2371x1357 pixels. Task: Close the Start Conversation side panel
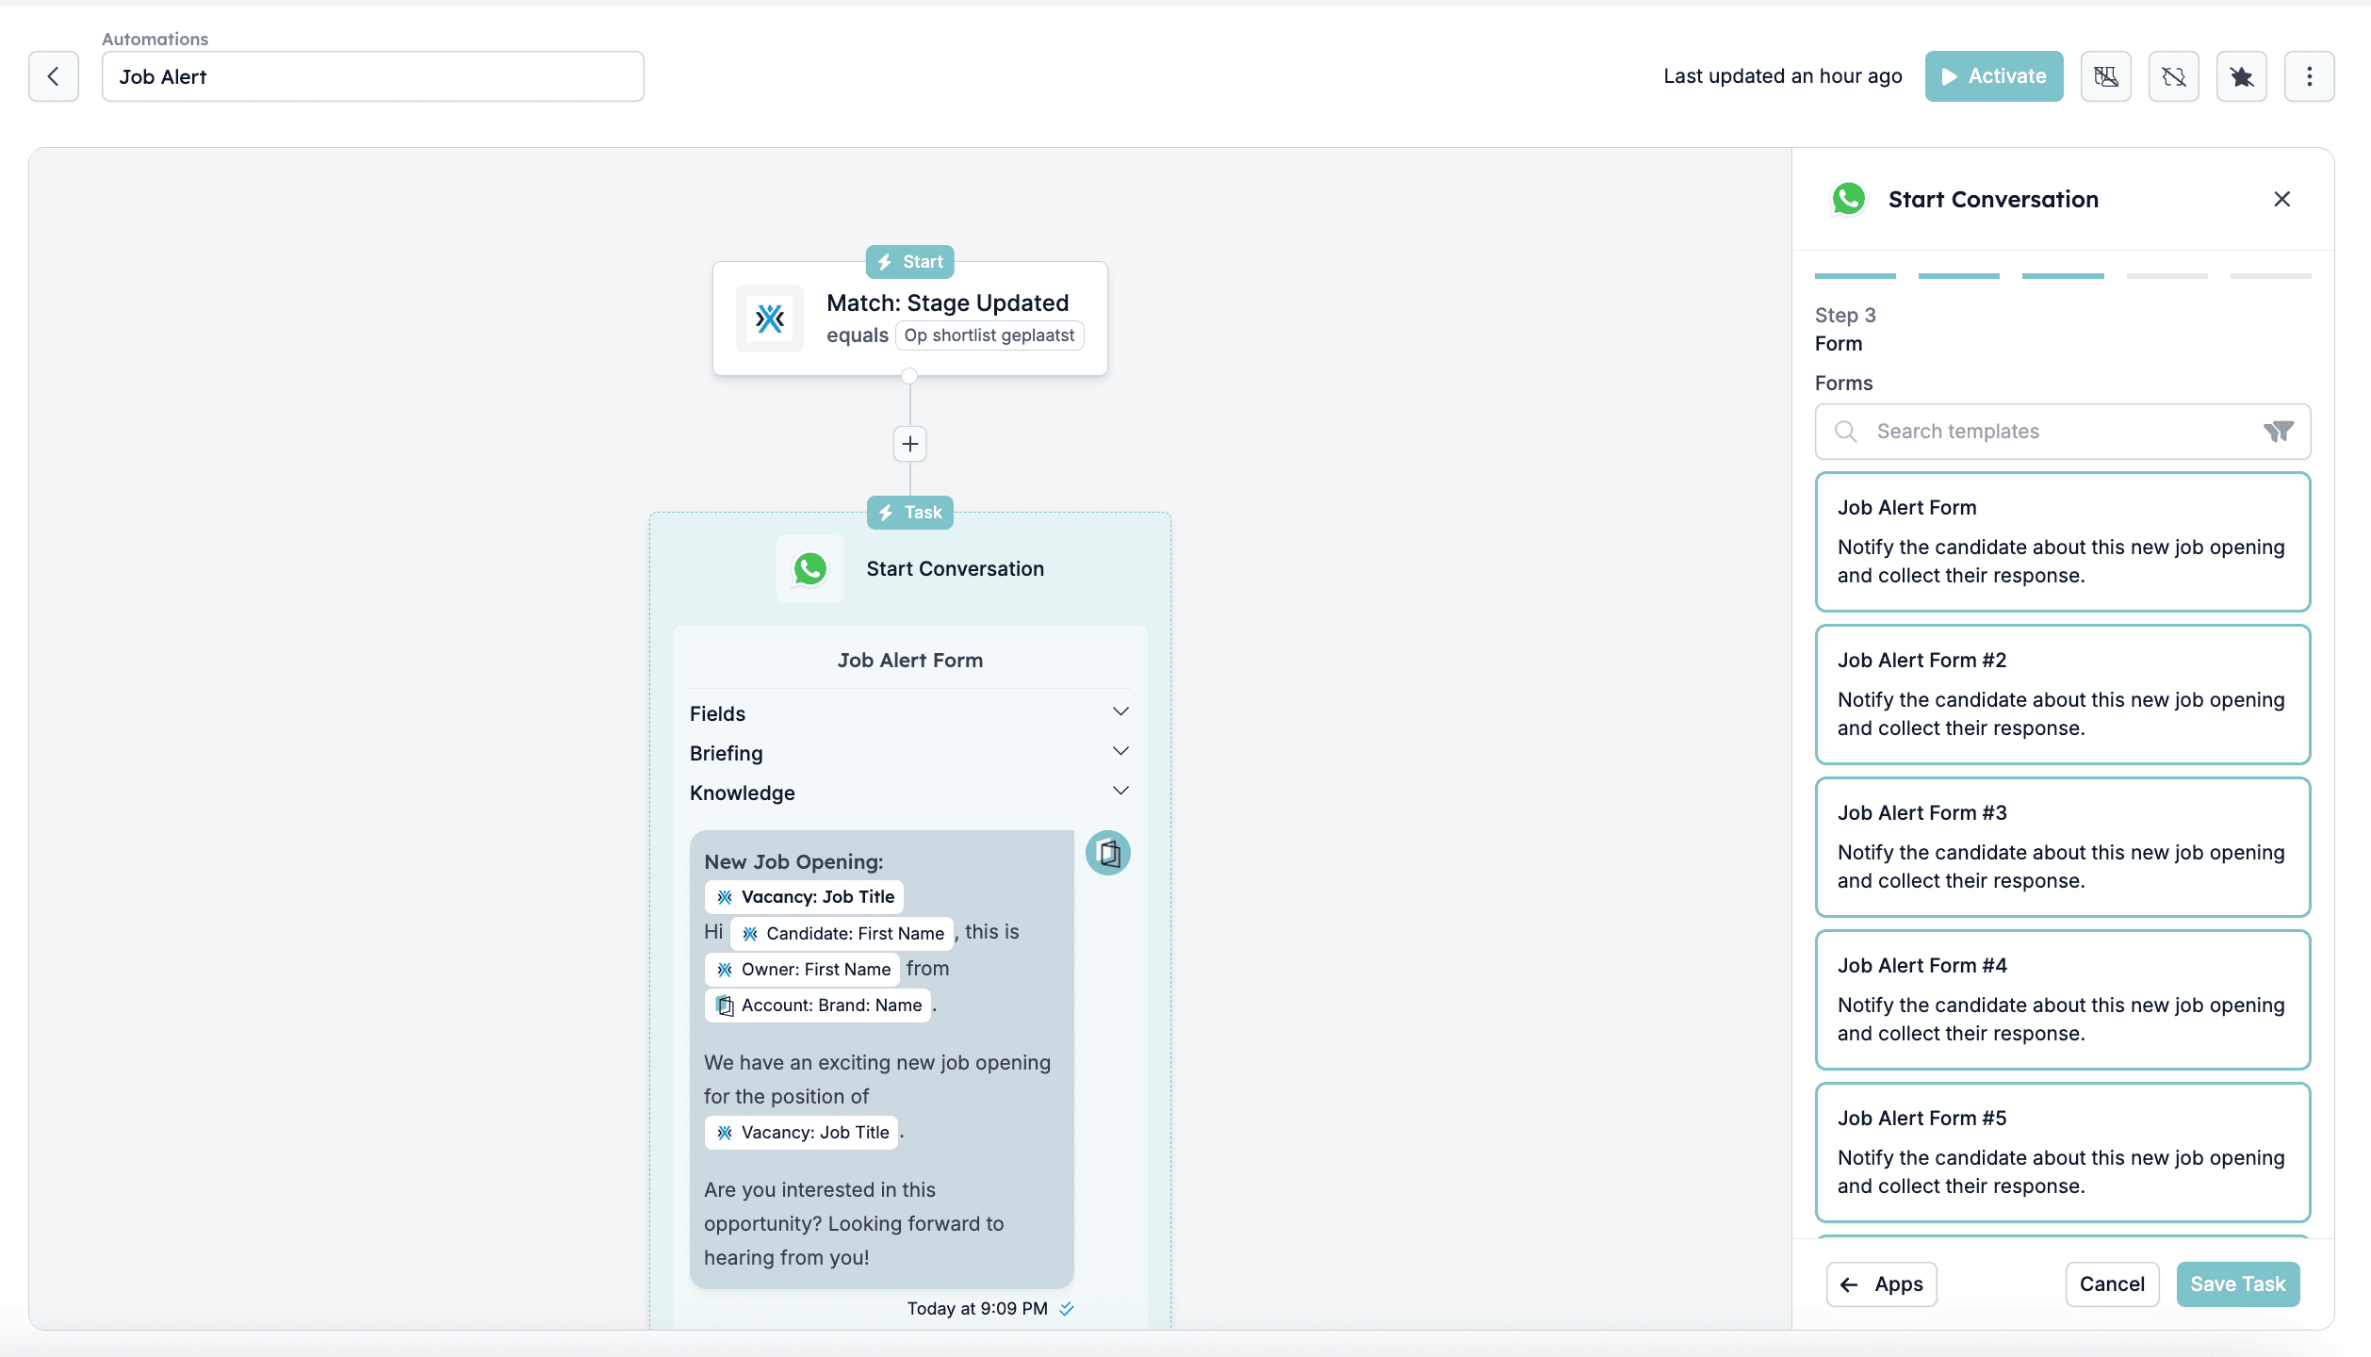[x=2281, y=199]
